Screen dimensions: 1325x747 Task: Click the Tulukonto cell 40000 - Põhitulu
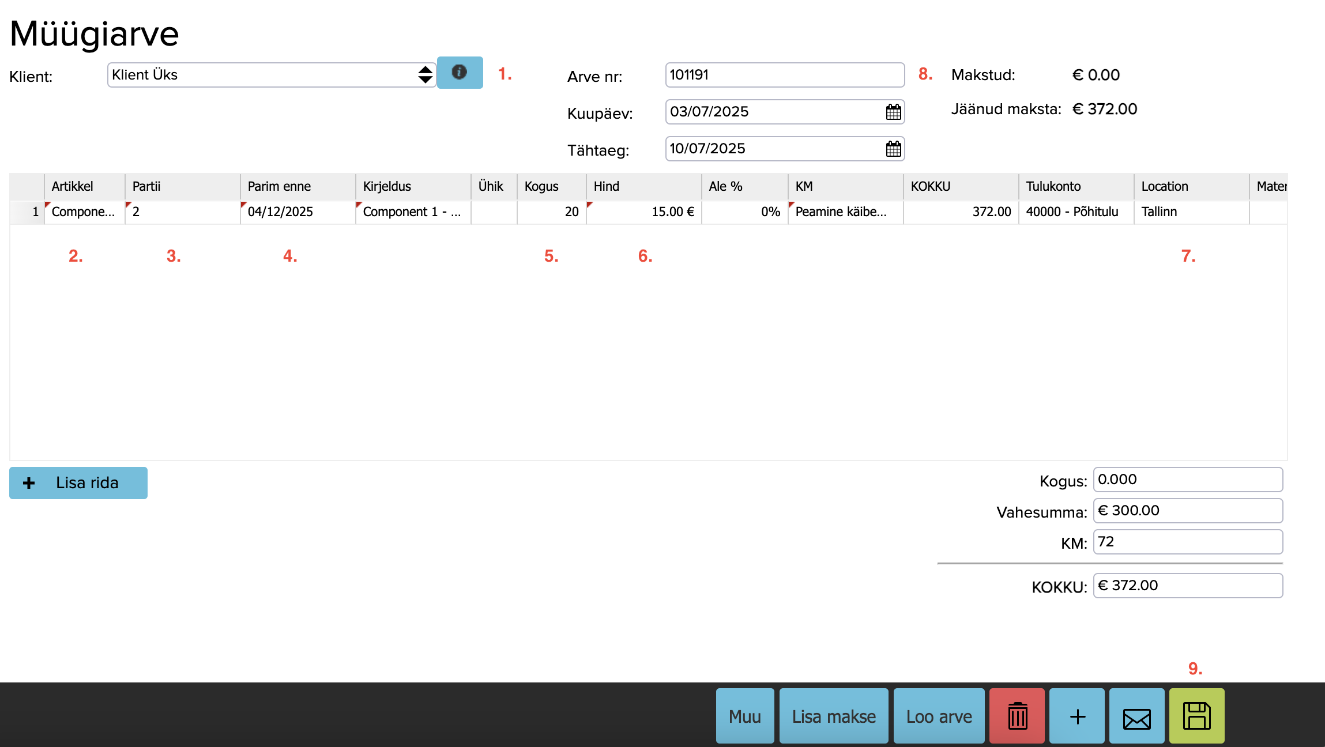tap(1075, 212)
